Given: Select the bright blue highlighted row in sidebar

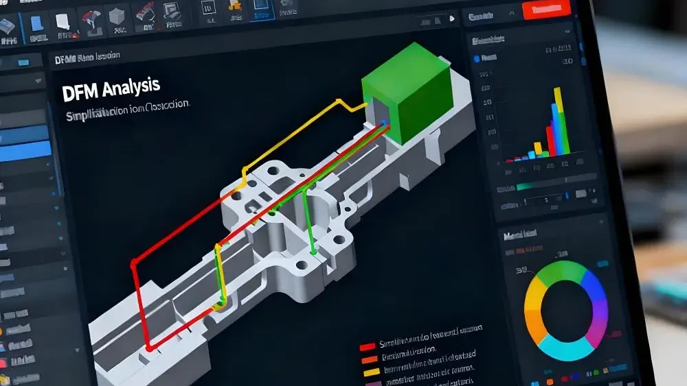Looking at the screenshot, I should click(25, 151).
